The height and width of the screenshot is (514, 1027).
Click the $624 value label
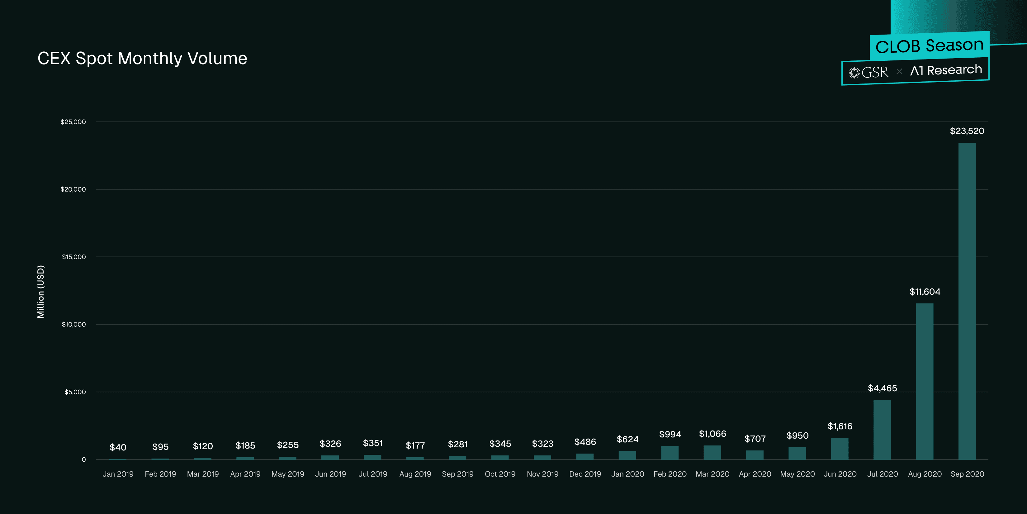click(627, 440)
